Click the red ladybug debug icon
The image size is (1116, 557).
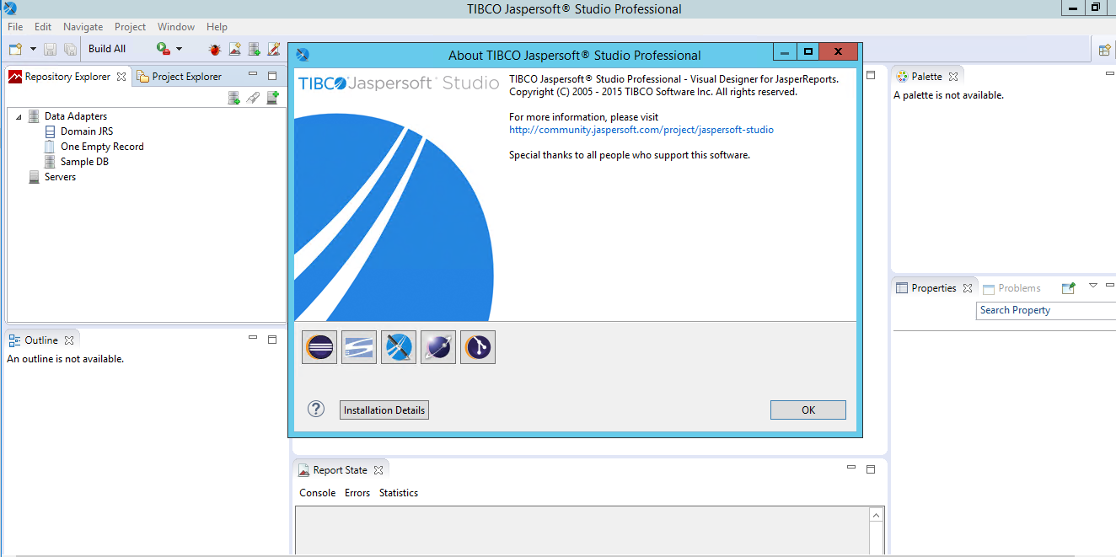tap(215, 49)
